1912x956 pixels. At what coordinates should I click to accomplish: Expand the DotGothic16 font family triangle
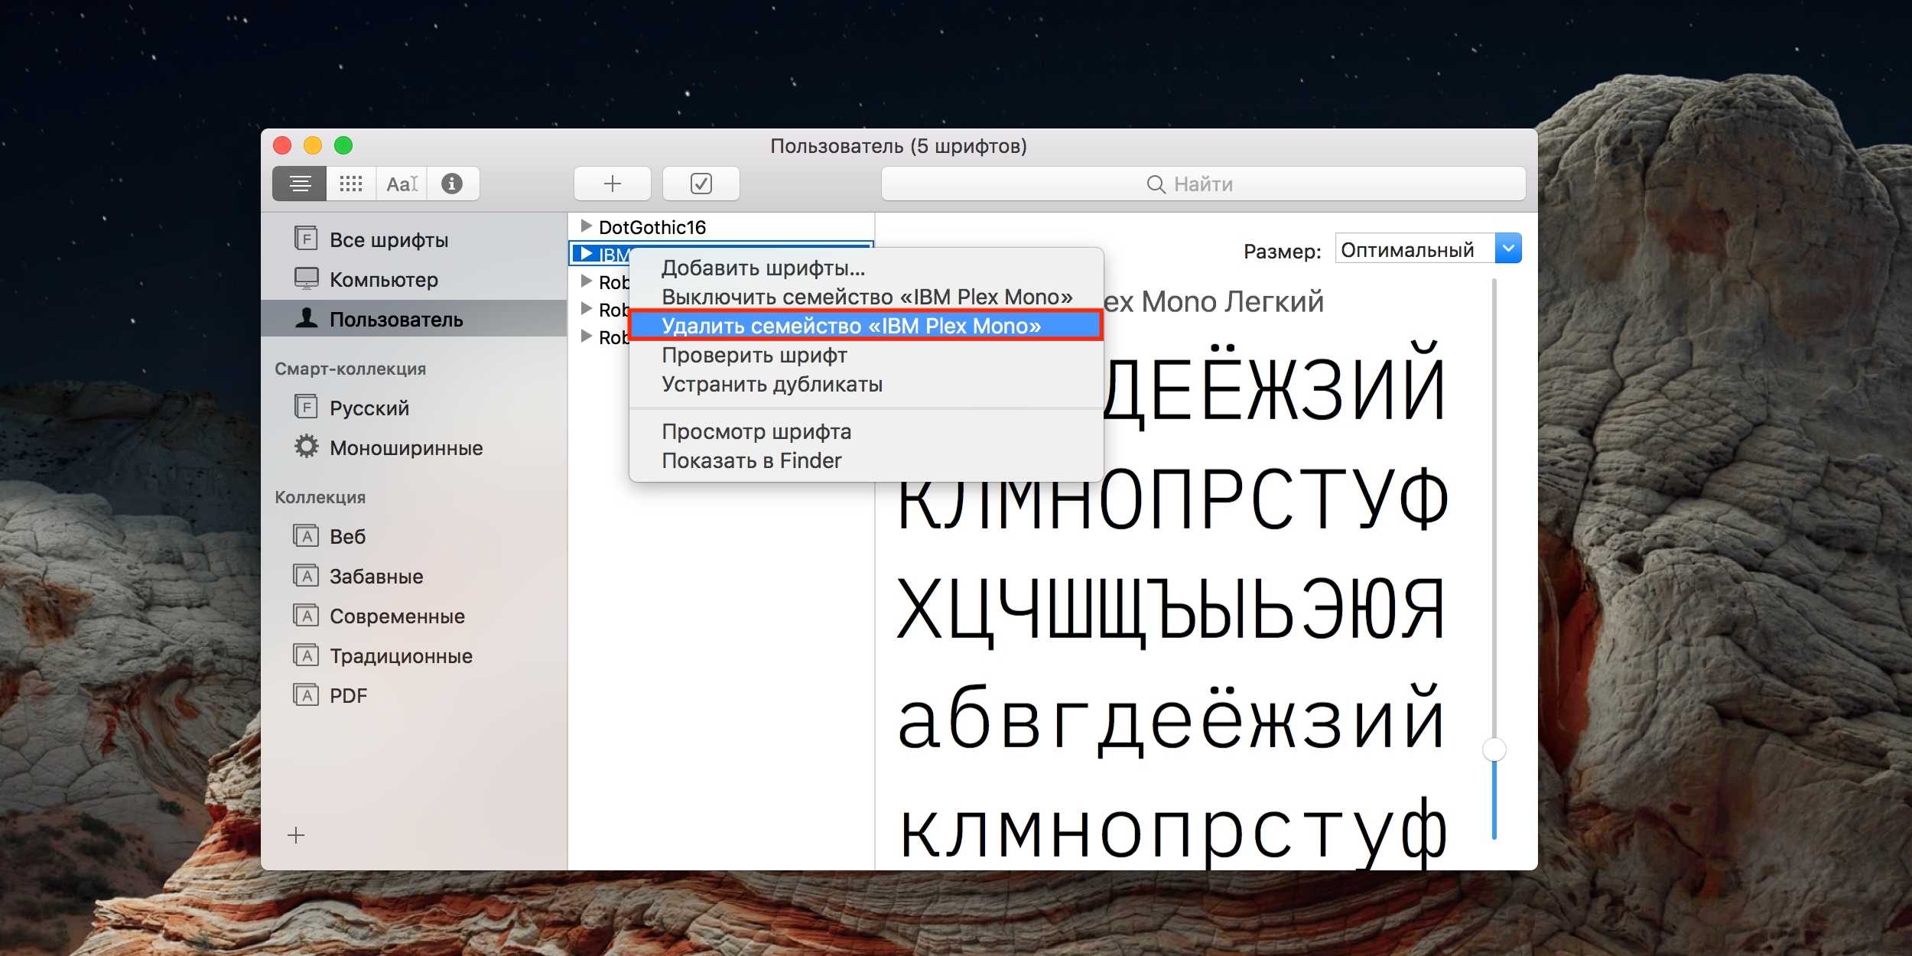[587, 226]
